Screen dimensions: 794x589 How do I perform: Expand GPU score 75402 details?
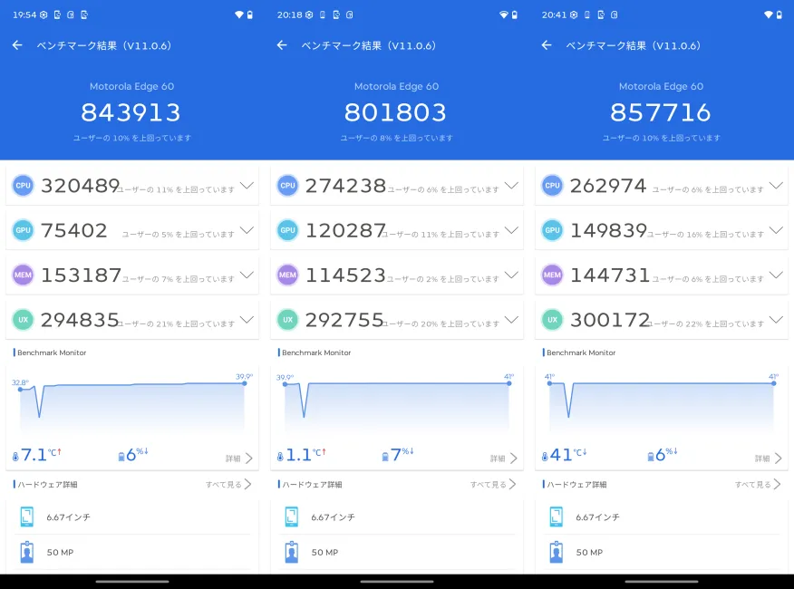point(247,230)
